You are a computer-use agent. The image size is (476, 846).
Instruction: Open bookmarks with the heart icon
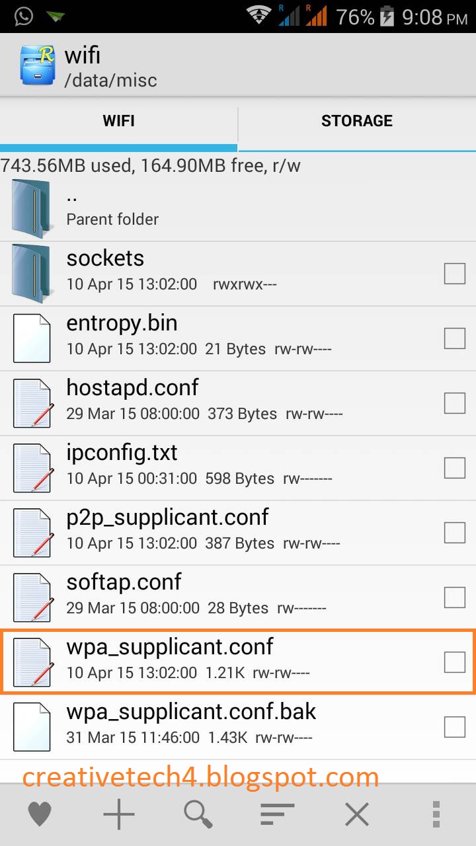[40, 814]
